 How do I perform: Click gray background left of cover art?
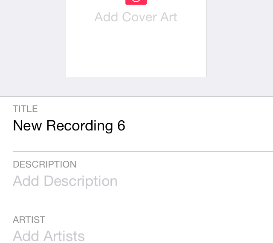[x=32, y=47]
